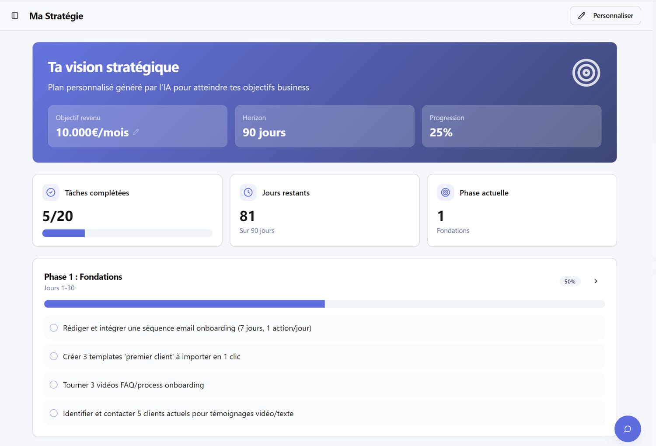Click the 50% badge on Phase 1

(x=569, y=282)
